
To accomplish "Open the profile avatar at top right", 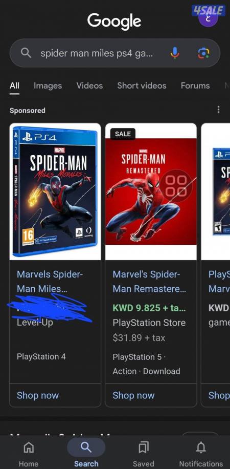I will click(208, 17).
